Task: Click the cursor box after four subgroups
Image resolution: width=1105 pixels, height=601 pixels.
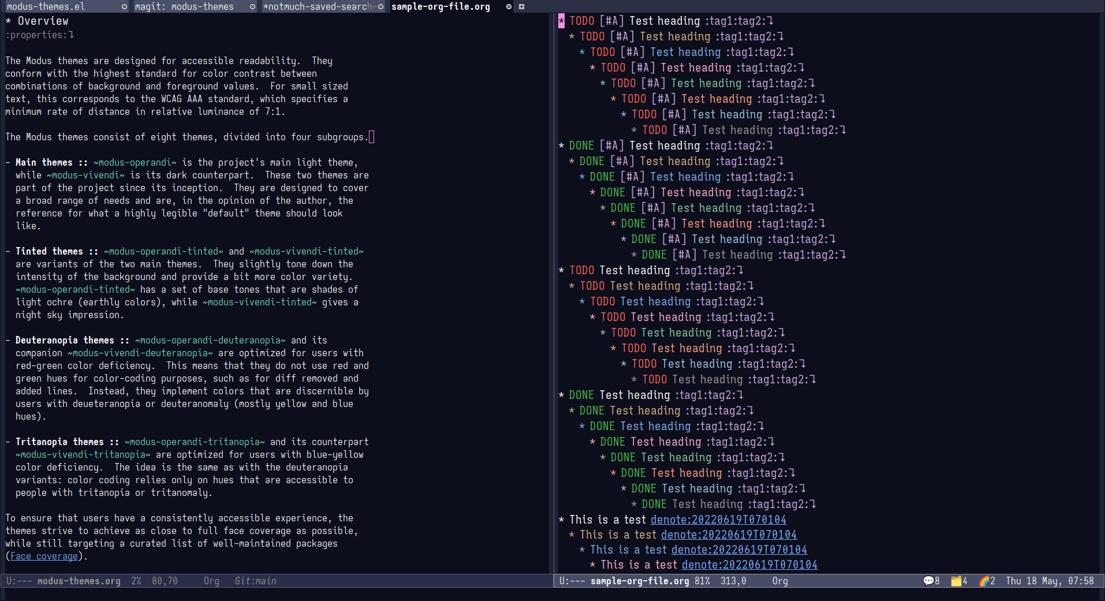Action: pyautogui.click(x=371, y=137)
